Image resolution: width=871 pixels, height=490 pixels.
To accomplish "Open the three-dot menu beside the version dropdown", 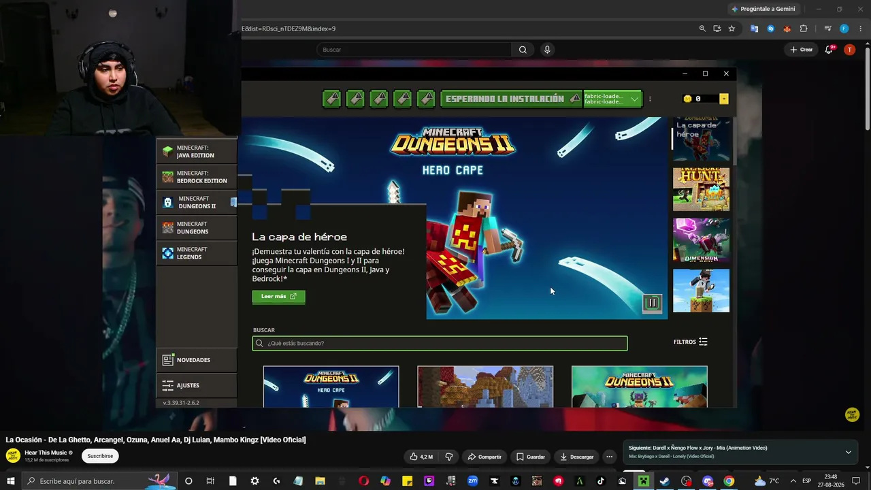I will (x=650, y=99).
